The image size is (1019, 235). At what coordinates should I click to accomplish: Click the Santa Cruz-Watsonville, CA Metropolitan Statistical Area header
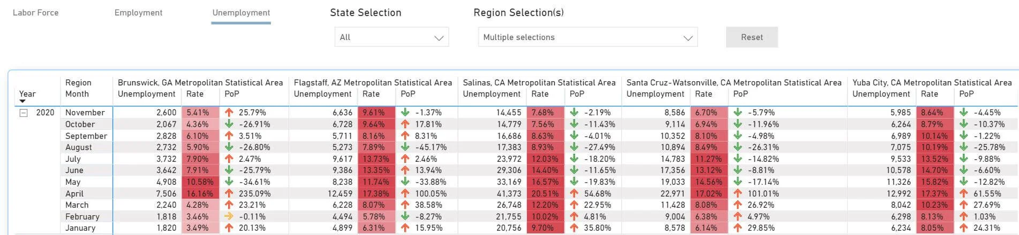click(x=734, y=83)
